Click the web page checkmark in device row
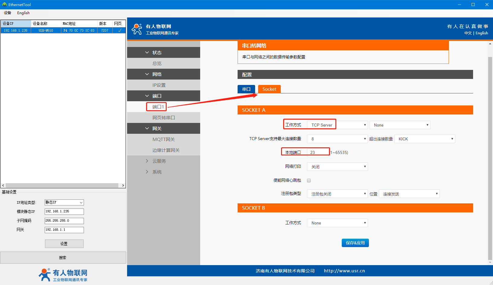The image size is (493, 285). (119, 30)
